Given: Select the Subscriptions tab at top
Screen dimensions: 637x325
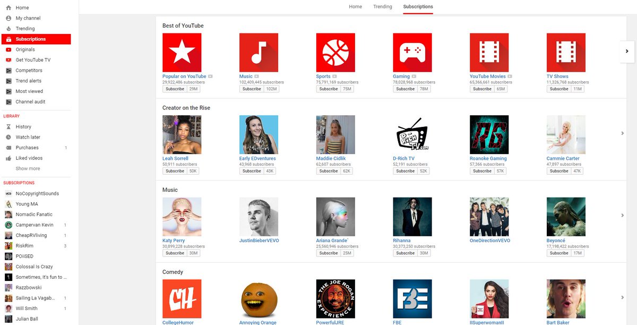Looking at the screenshot, I should (418, 7).
